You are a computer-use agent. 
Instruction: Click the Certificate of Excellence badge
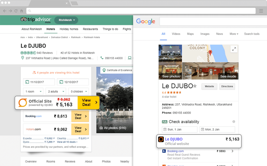coord(117,70)
